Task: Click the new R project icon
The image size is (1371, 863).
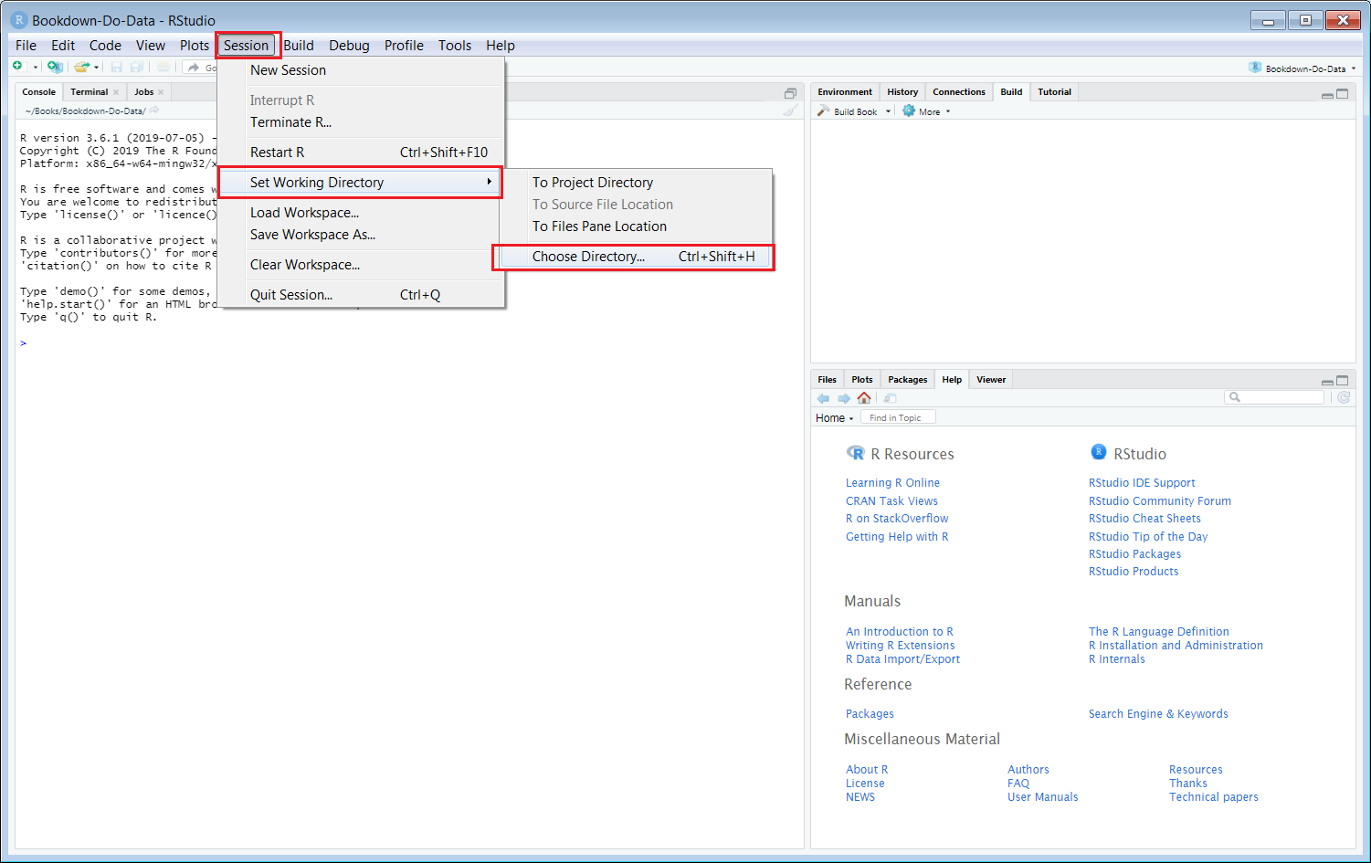Action: click(55, 67)
